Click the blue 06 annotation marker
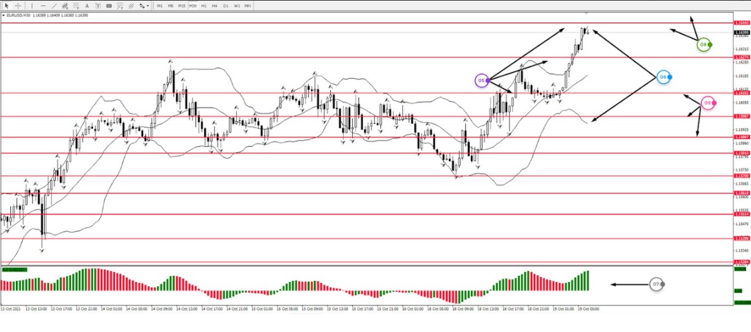The height and width of the screenshot is (332, 751). click(664, 77)
